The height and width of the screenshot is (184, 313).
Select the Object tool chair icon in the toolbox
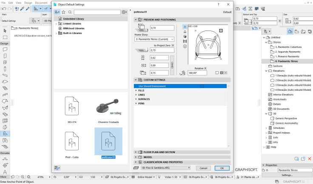[5, 134]
